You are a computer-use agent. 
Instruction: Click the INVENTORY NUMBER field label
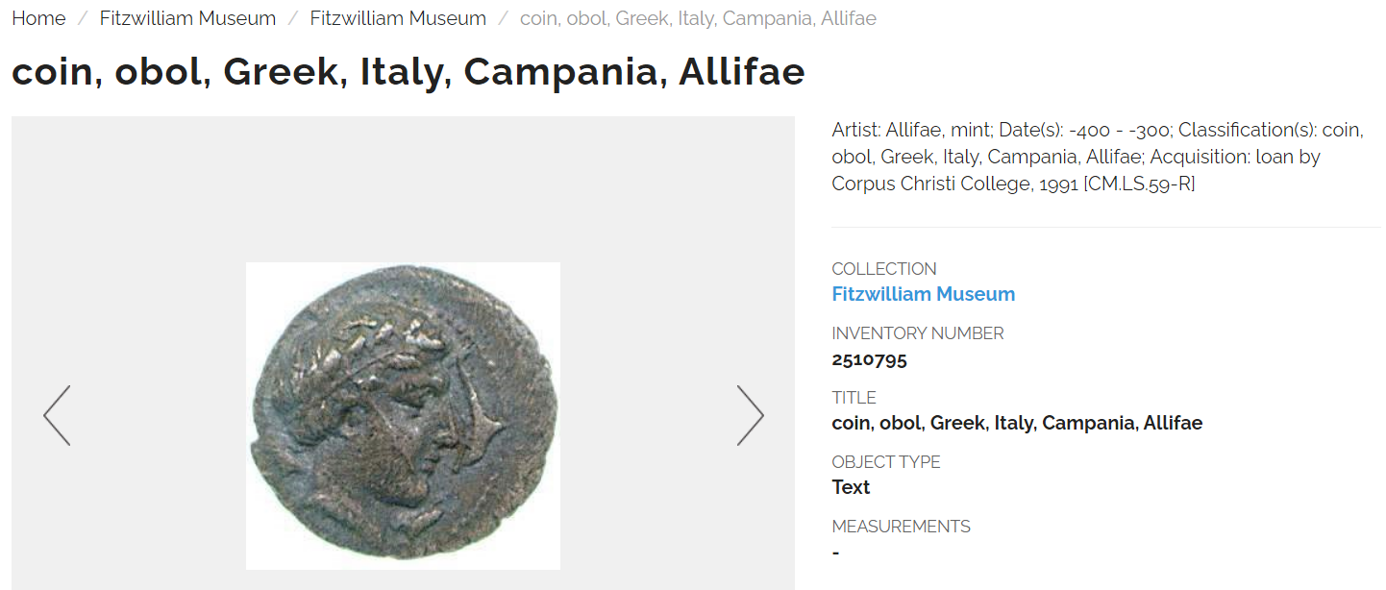click(917, 333)
